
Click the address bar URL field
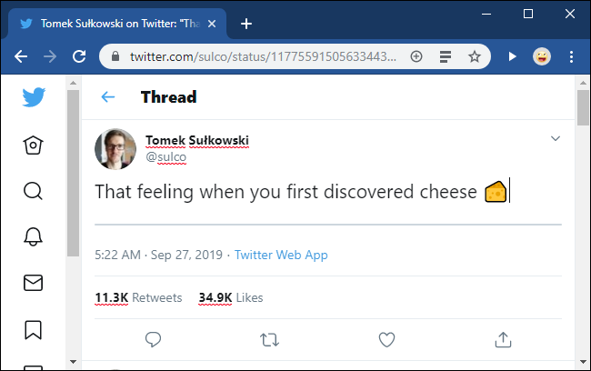click(264, 56)
